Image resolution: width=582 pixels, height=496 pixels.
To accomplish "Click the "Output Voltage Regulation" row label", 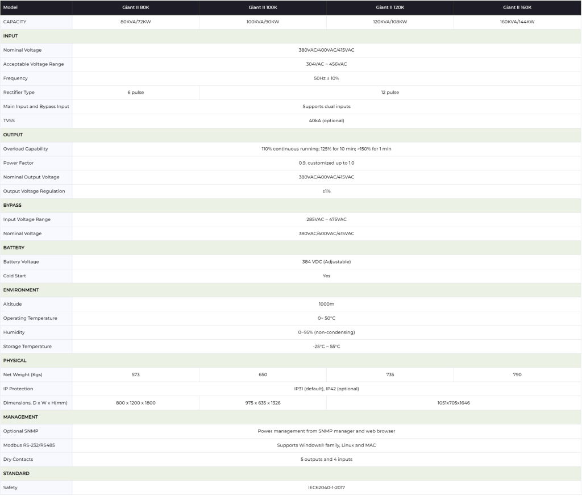I will point(34,191).
